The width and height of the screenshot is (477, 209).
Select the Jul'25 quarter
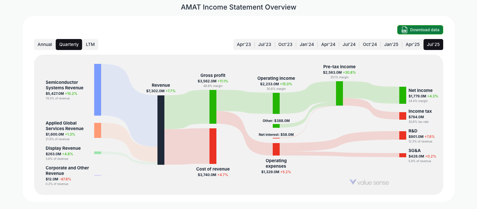433,45
